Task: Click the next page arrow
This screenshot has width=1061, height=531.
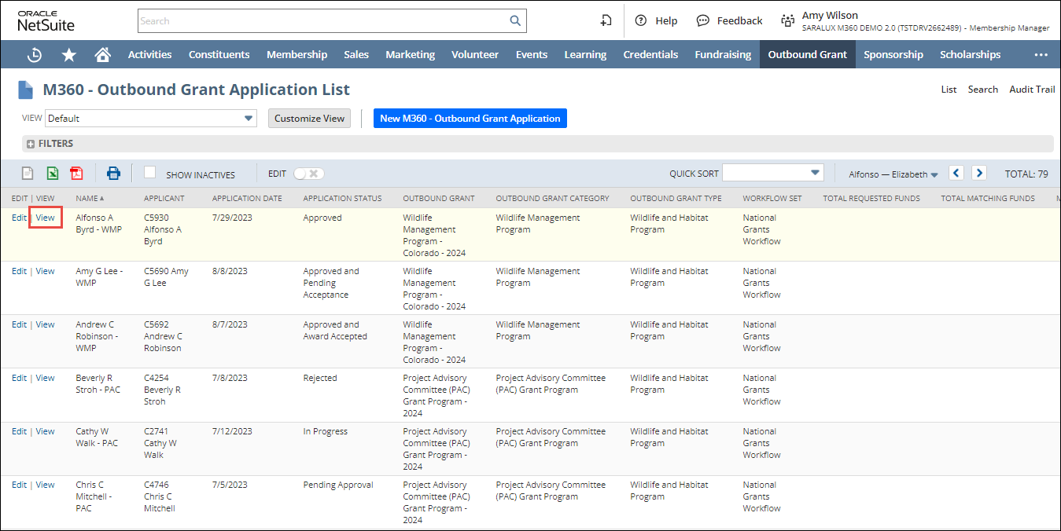Action: [x=978, y=174]
